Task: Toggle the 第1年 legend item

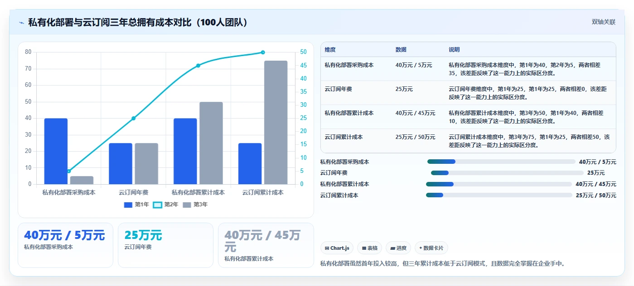Action: point(136,205)
